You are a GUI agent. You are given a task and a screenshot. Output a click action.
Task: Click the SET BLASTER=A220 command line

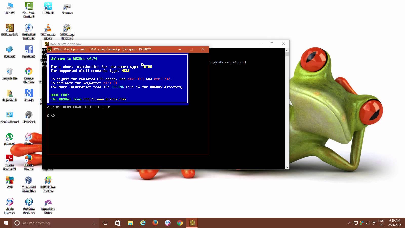(79, 107)
